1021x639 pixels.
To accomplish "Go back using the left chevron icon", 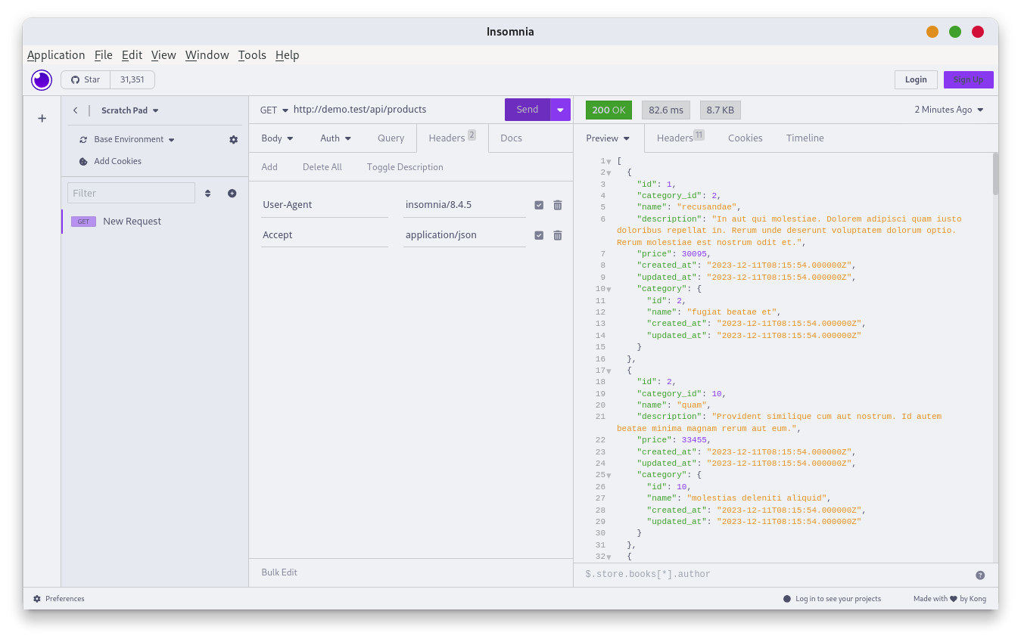I will click(75, 110).
